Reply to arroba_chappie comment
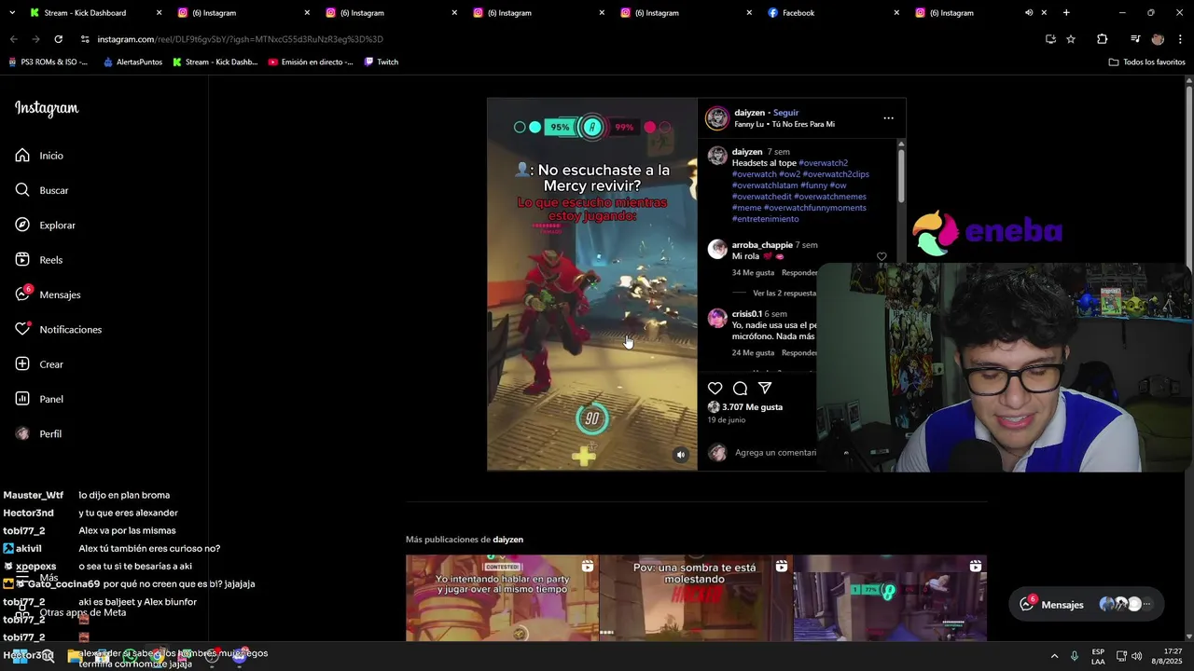Image resolution: width=1194 pixels, height=671 pixels. pyautogui.click(x=798, y=273)
